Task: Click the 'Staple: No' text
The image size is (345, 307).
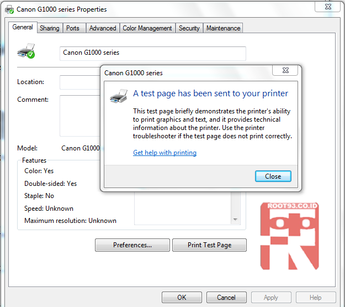Action: (x=39, y=196)
